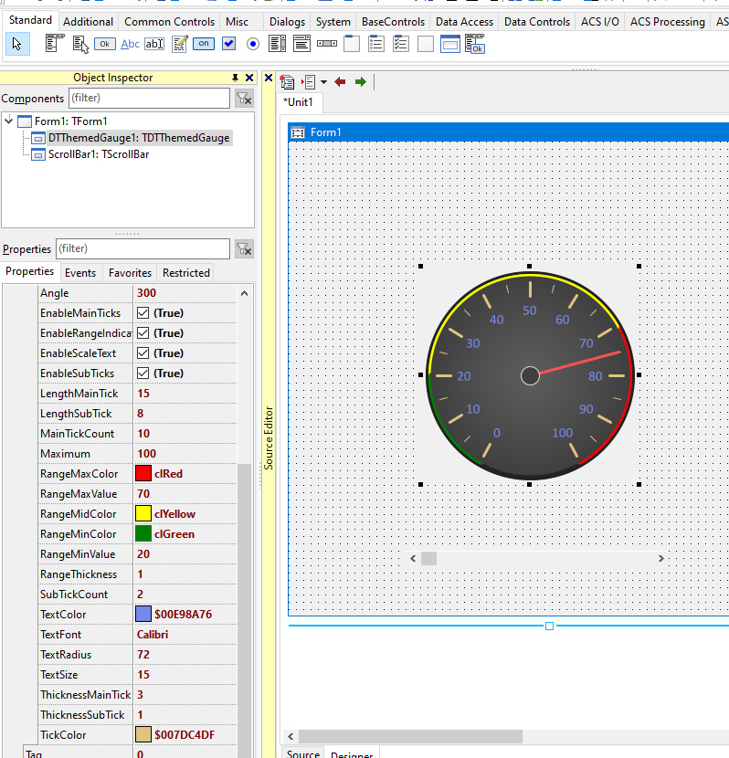Click the TextColor swatch
The height and width of the screenshot is (758, 729).
click(143, 614)
